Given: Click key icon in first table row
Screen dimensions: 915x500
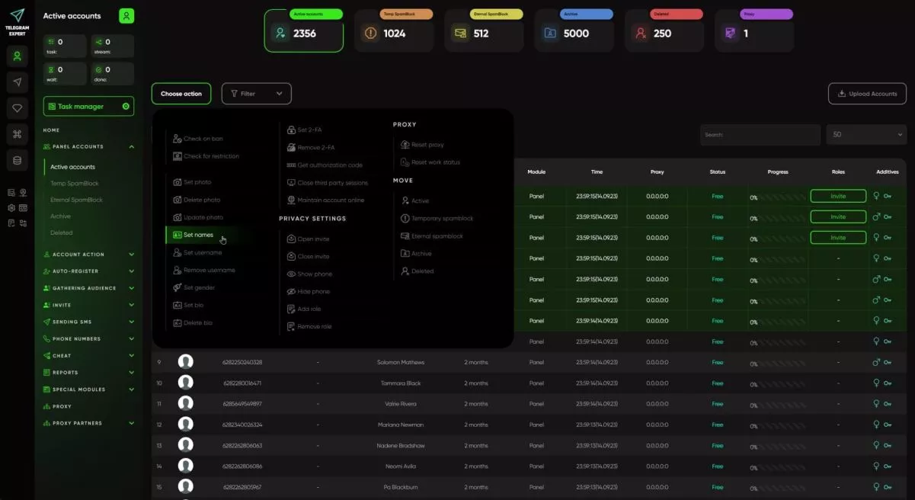Looking at the screenshot, I should click(x=888, y=196).
